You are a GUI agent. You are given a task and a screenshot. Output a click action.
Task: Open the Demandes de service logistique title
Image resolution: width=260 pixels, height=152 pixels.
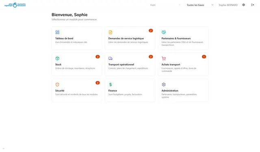point(126,39)
